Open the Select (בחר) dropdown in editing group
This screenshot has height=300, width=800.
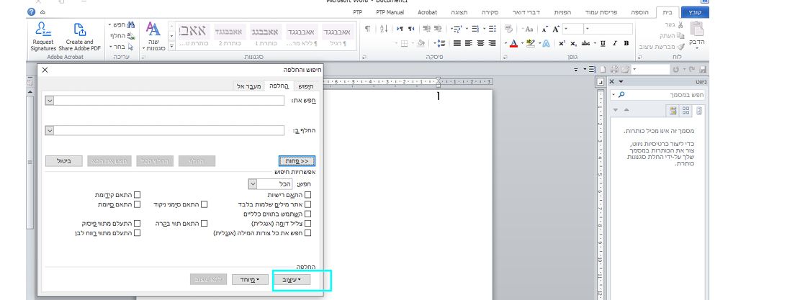coord(121,47)
